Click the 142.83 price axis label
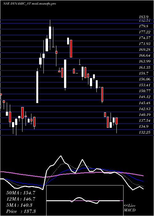The width and height of the screenshot is (154, 216). pyautogui.click(x=145, y=109)
